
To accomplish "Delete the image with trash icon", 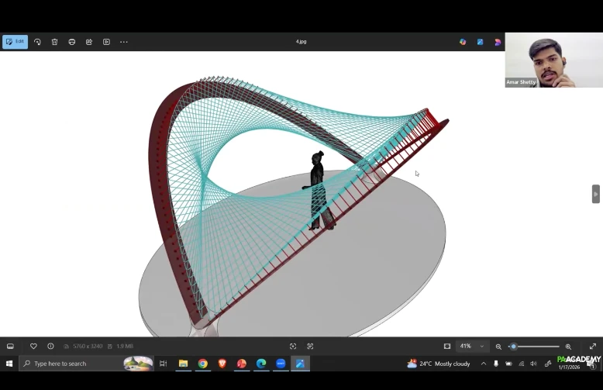I will [x=54, y=42].
